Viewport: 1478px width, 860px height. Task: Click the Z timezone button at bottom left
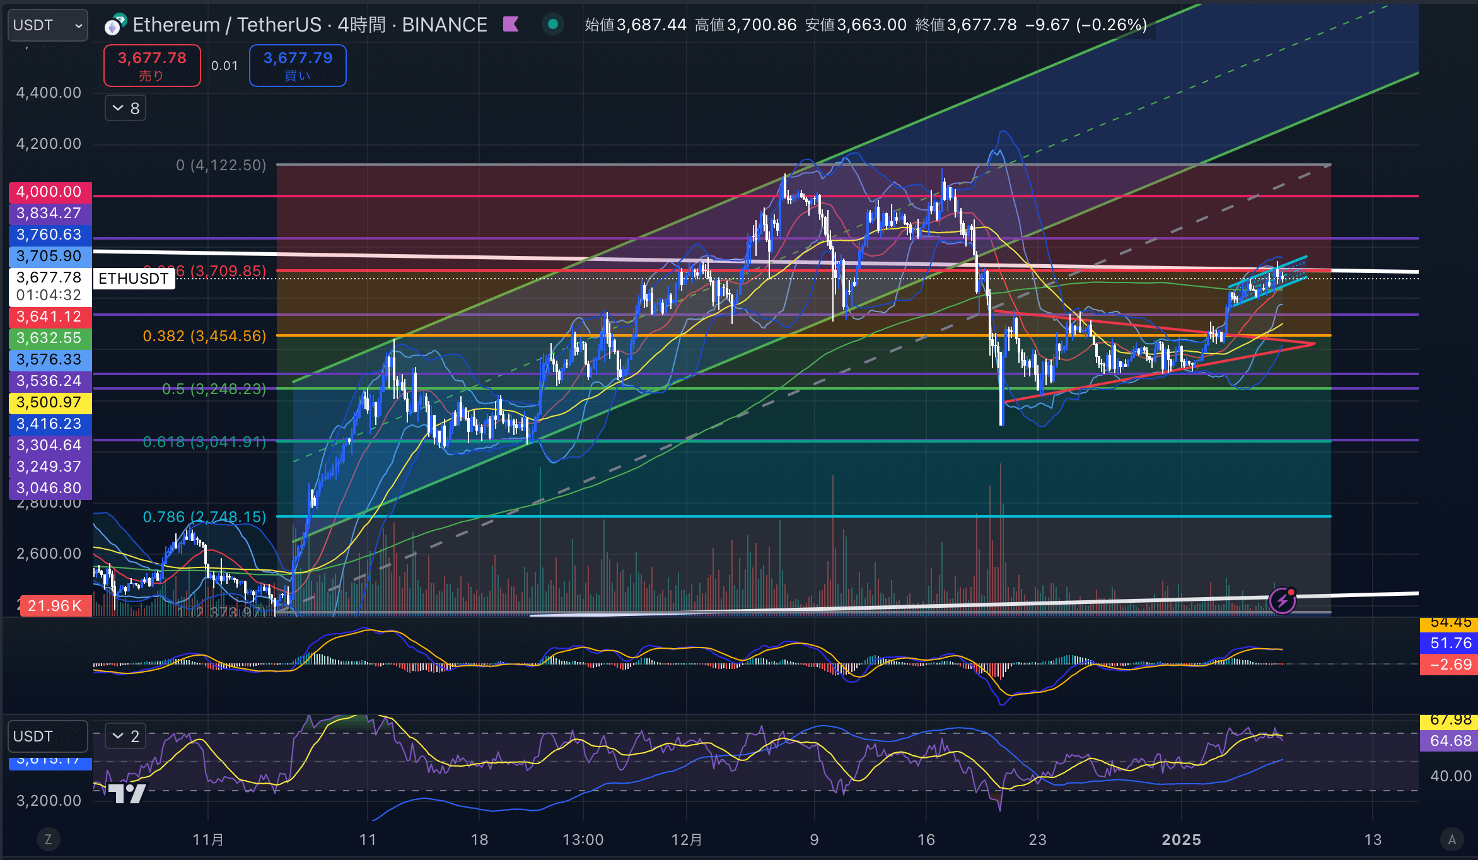tap(48, 839)
